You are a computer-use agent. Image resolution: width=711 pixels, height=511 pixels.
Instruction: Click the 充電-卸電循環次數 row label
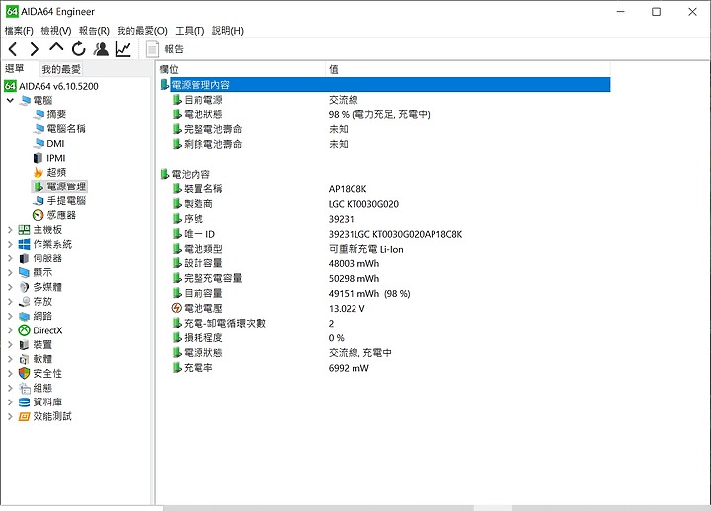[224, 324]
